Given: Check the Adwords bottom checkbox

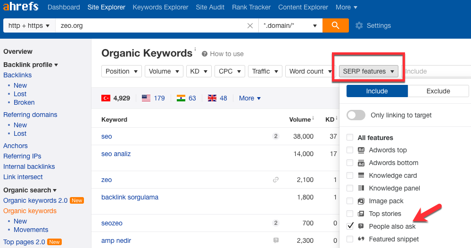Looking at the screenshot, I should [350, 163].
